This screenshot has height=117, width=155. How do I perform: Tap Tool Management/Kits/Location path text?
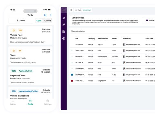coord(23,62)
